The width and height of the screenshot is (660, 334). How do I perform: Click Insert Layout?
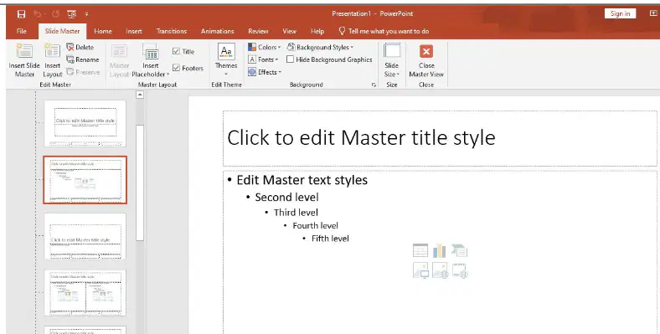[x=53, y=60]
